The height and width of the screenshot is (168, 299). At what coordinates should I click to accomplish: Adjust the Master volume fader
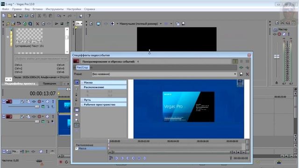pyautogui.click(x=277, y=56)
